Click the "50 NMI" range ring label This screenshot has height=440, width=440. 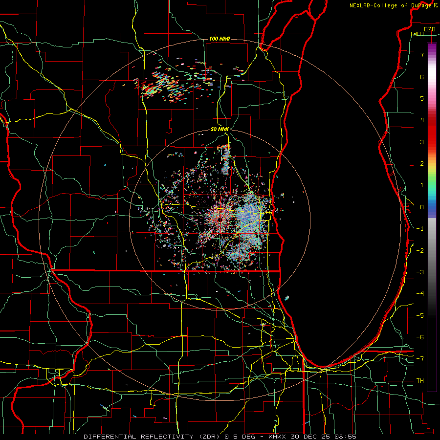pyautogui.click(x=220, y=129)
